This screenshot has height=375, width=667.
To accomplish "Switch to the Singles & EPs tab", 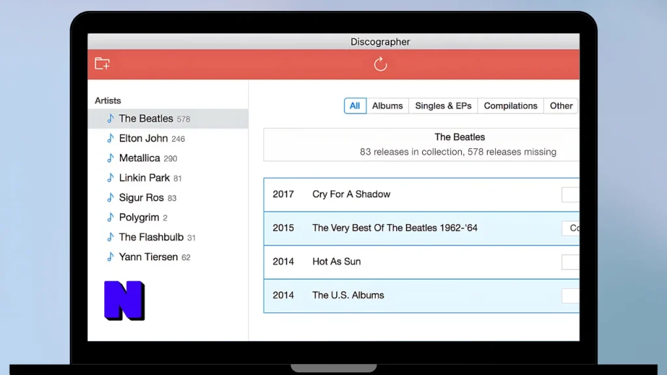I will point(443,106).
